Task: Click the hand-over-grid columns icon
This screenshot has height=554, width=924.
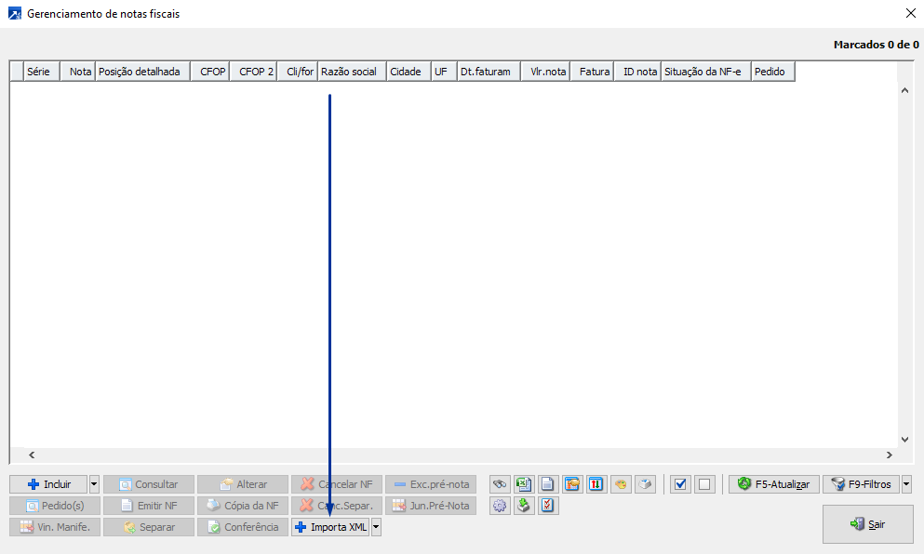Action: (572, 484)
